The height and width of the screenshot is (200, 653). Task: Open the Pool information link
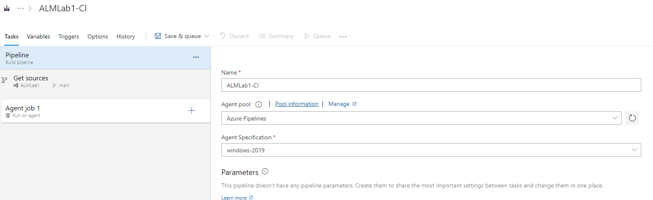point(296,104)
